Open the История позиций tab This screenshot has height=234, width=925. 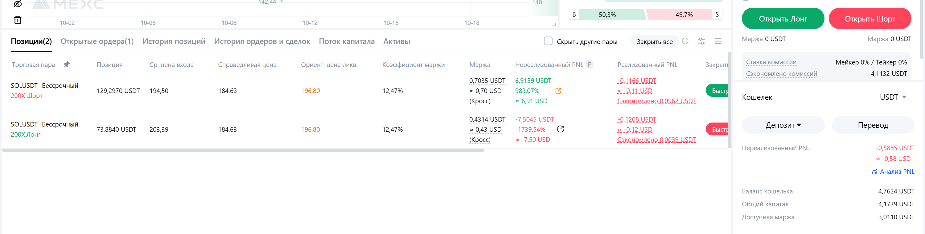click(x=174, y=41)
